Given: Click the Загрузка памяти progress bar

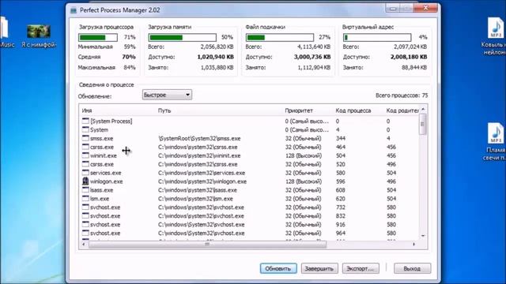Looking at the screenshot, I should click(183, 37).
